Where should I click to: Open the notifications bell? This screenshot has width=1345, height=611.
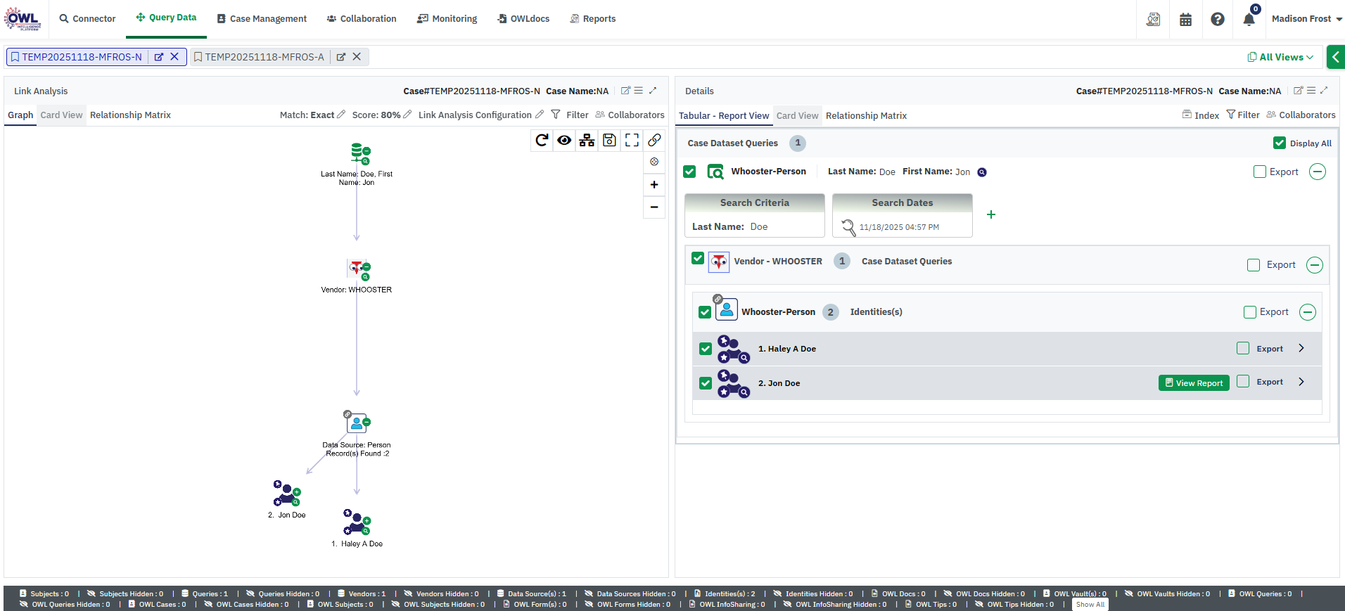1249,19
